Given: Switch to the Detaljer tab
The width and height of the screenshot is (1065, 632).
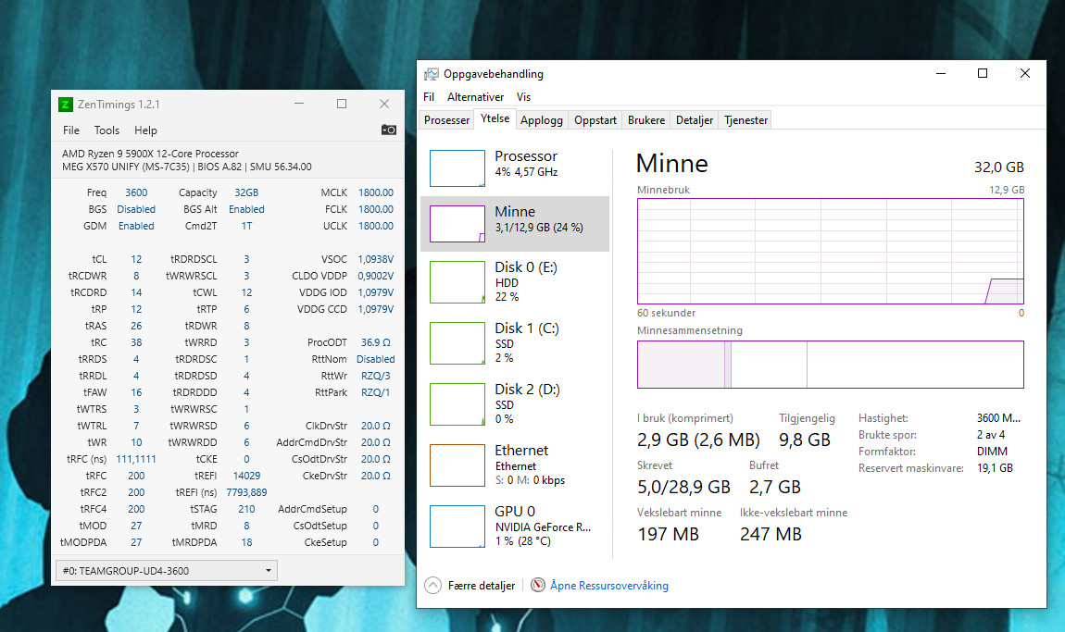Looking at the screenshot, I should click(x=695, y=120).
